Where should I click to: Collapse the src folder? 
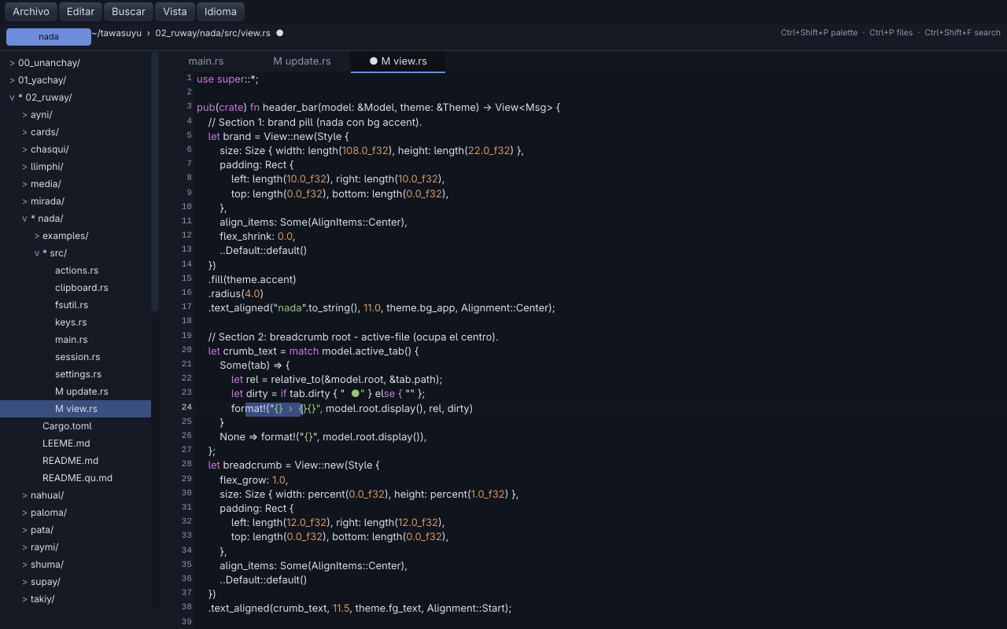[x=76, y=253]
